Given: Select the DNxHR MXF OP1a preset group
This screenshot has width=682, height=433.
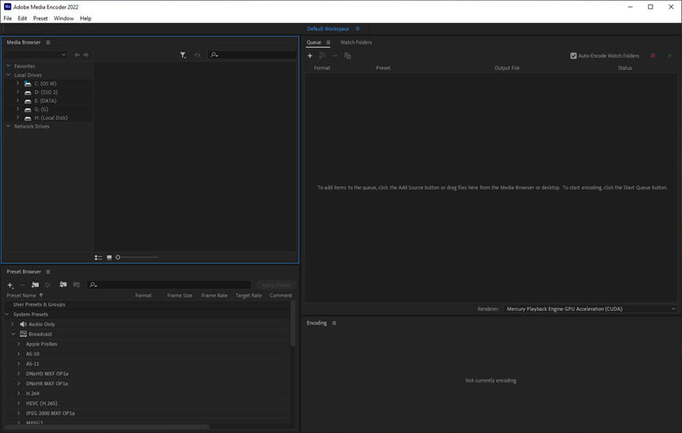Looking at the screenshot, I should pos(47,383).
